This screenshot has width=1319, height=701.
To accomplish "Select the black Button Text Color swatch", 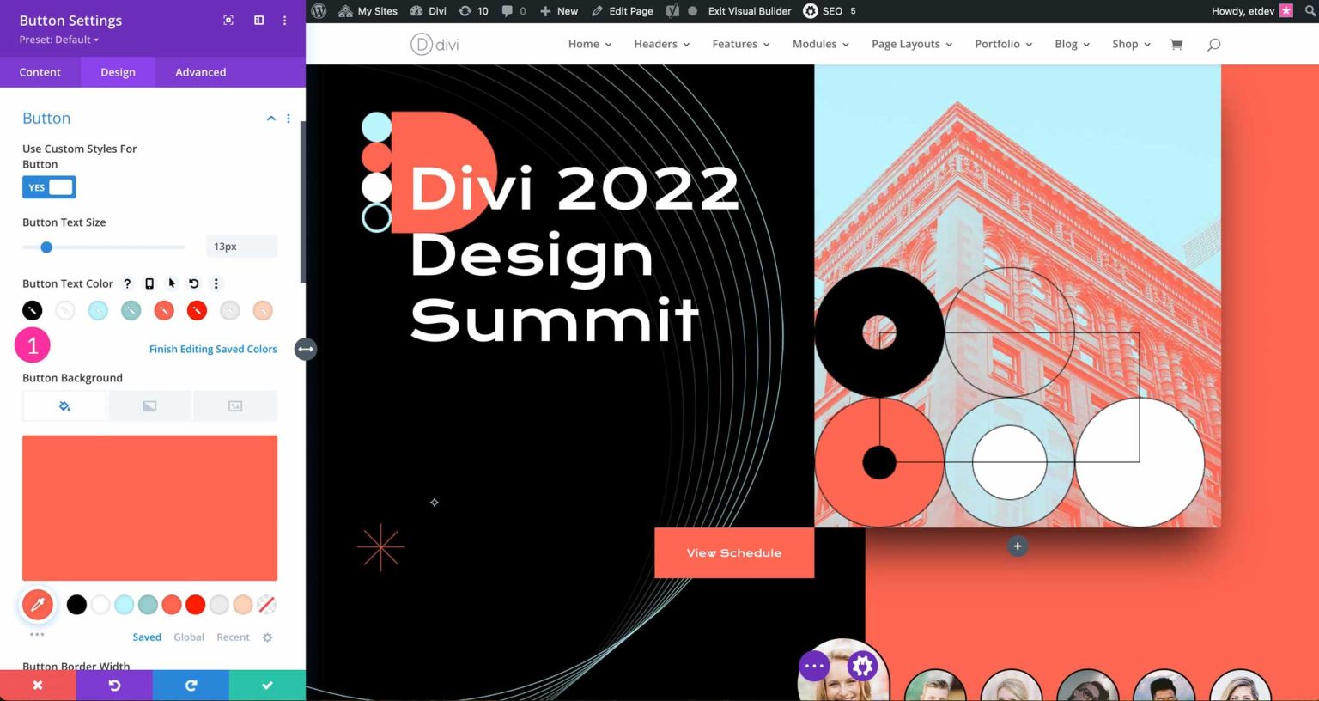I will [x=32, y=310].
